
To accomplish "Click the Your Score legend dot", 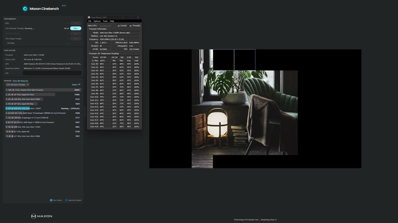I will 51,200.
